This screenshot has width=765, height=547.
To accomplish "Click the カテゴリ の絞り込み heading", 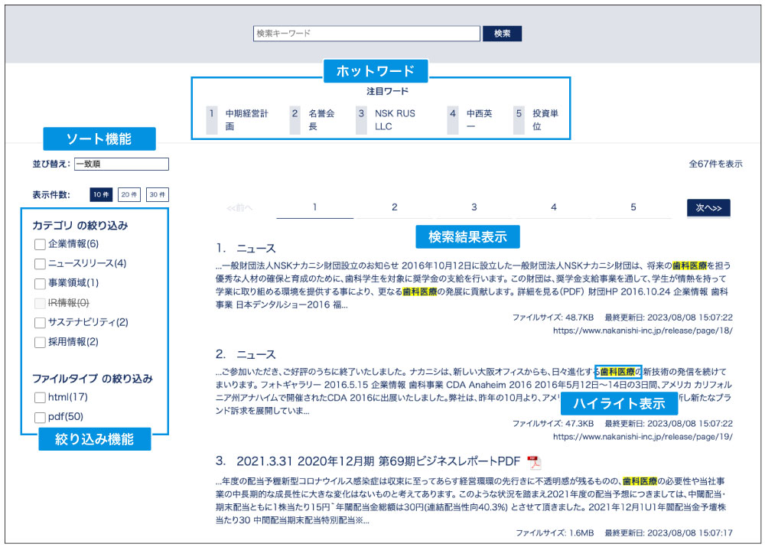I will click(x=80, y=226).
